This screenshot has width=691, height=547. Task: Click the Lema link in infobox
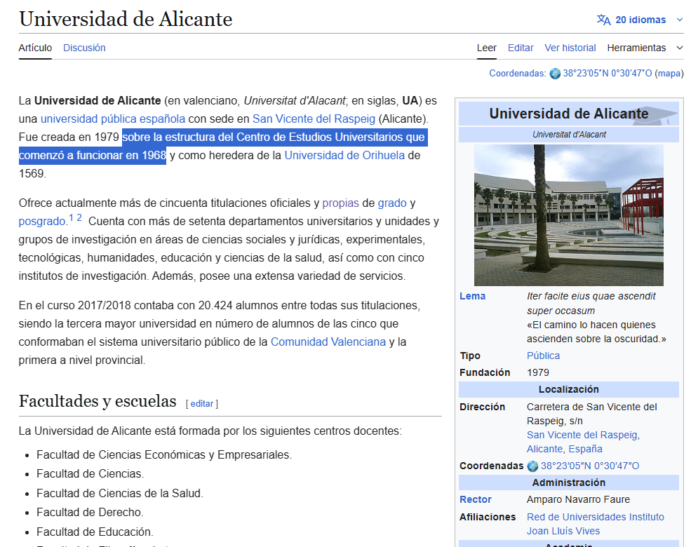472,296
